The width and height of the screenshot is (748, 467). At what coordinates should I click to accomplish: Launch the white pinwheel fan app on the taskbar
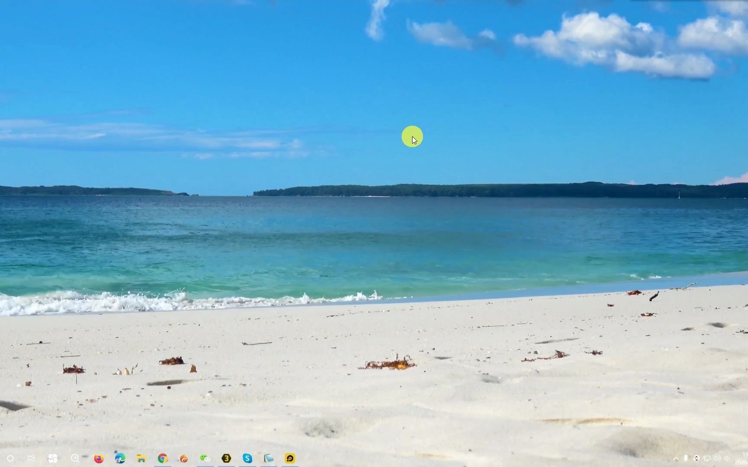pos(53,458)
